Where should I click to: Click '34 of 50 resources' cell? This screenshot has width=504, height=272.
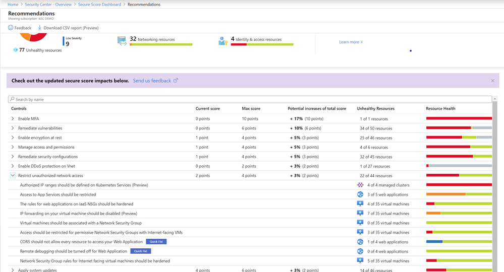pyautogui.click(x=376, y=128)
